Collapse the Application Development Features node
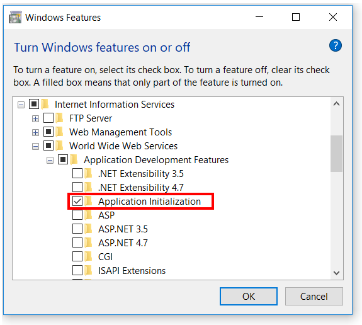 pos(50,161)
